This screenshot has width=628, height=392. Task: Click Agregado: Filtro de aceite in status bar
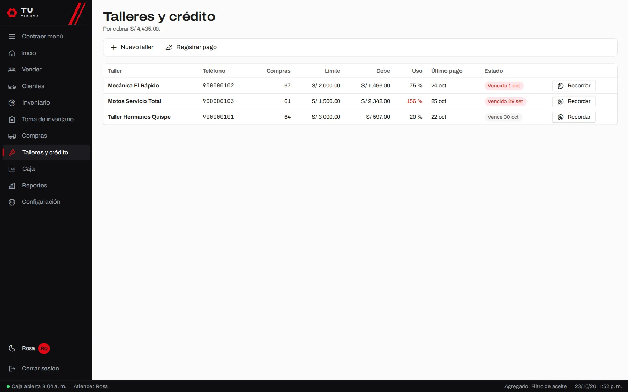536,386
